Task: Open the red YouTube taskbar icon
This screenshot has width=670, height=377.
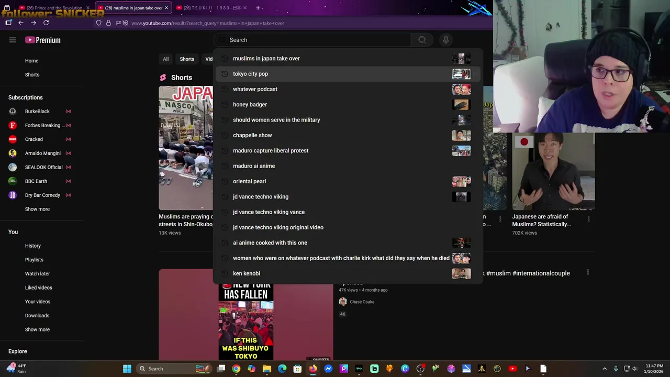Action: click(x=512, y=369)
